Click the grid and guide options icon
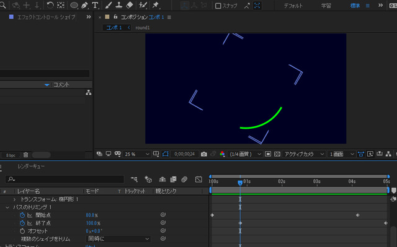This screenshot has height=247, width=397. (x=156, y=154)
